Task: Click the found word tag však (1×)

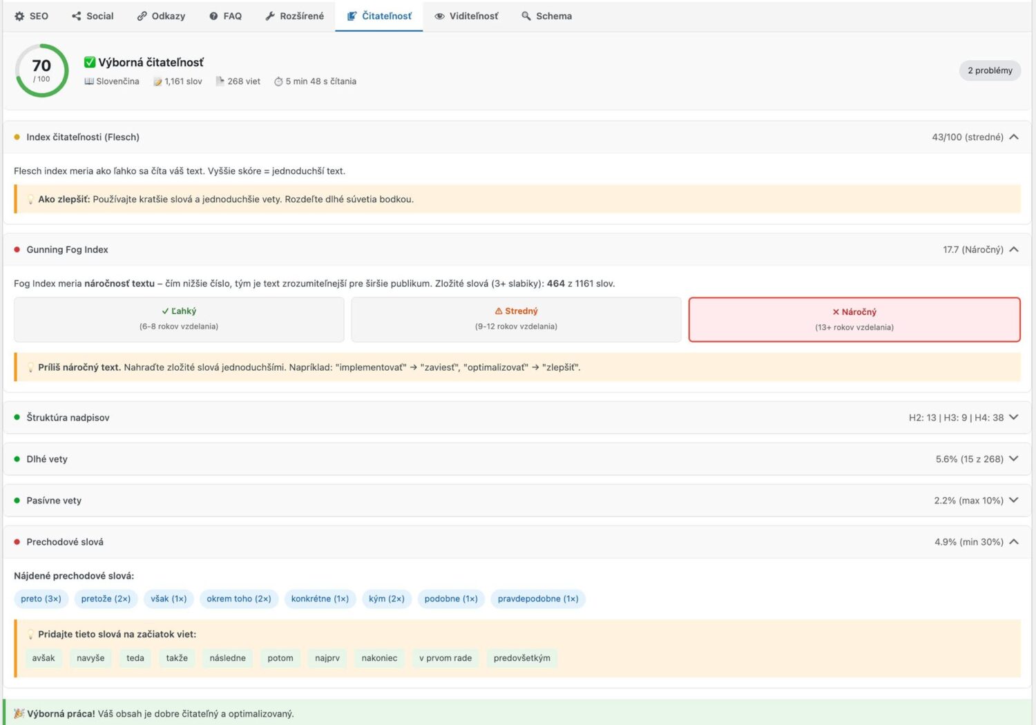Action: pyautogui.click(x=169, y=599)
